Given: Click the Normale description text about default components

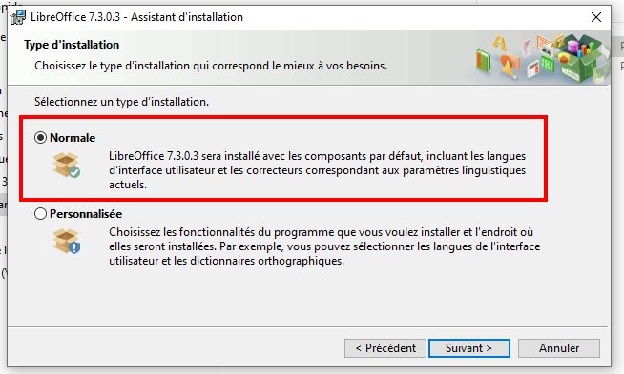Looking at the screenshot, I should click(x=318, y=170).
